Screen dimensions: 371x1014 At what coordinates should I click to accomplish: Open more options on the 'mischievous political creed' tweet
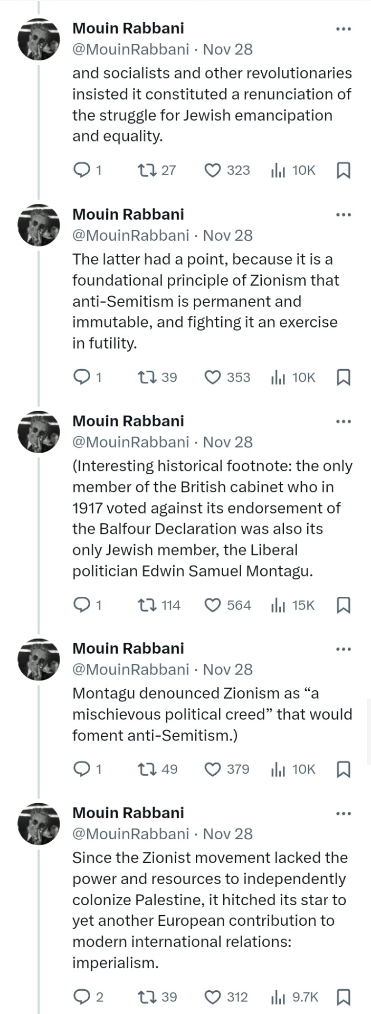pos(343,649)
